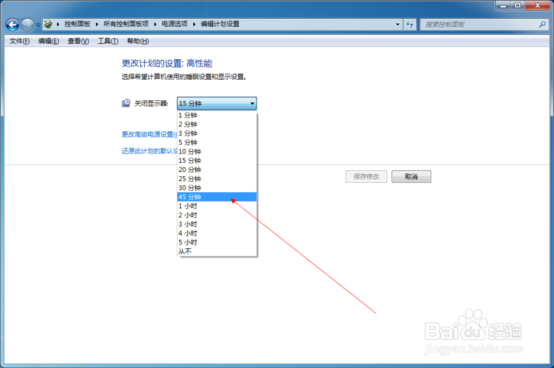Viewport: 554px width, 368px height.
Task: Select 2 分钟 from the list
Action: [217, 125]
